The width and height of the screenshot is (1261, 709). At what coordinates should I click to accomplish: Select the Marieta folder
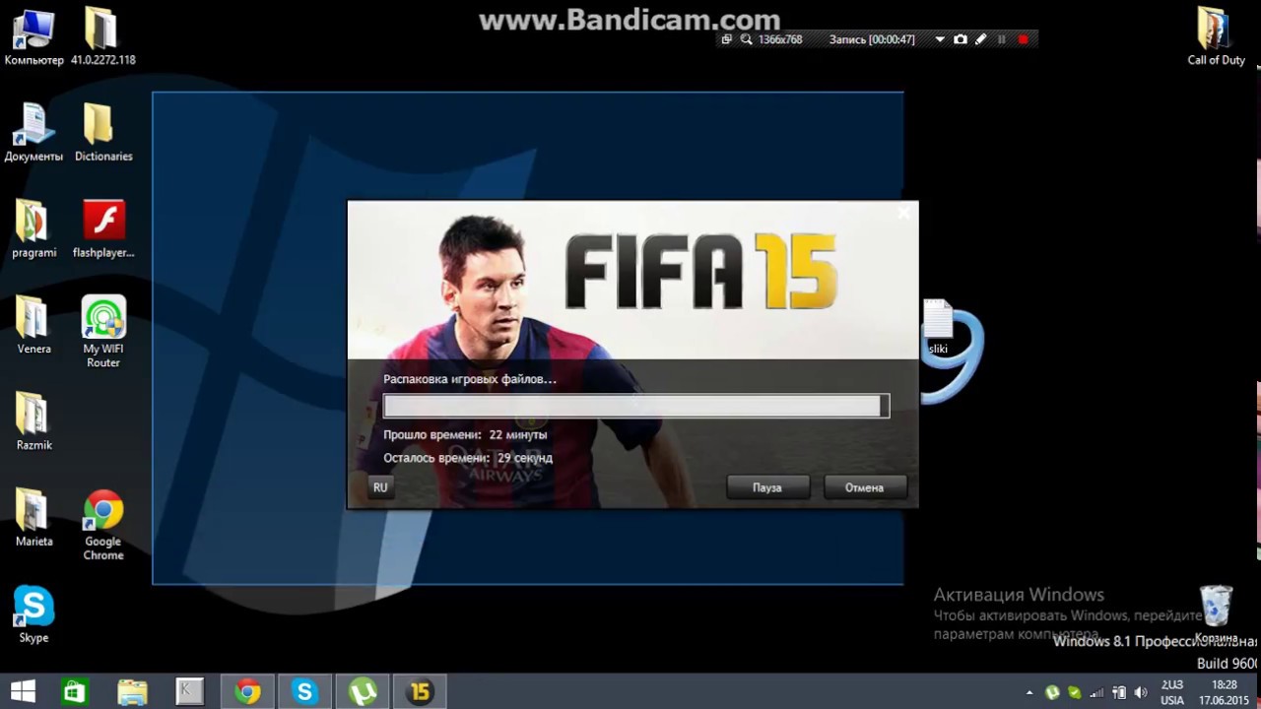point(33,518)
